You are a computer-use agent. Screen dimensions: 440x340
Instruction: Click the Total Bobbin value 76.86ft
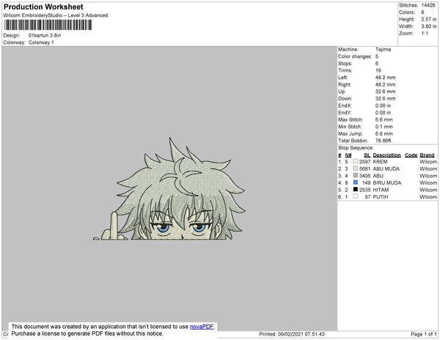coord(383,141)
